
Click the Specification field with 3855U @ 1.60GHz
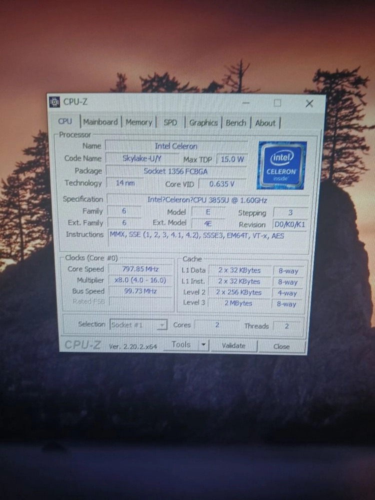pos(207,200)
